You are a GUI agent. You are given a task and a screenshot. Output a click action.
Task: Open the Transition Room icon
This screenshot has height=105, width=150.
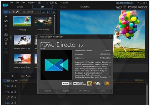(x=6, y=35)
